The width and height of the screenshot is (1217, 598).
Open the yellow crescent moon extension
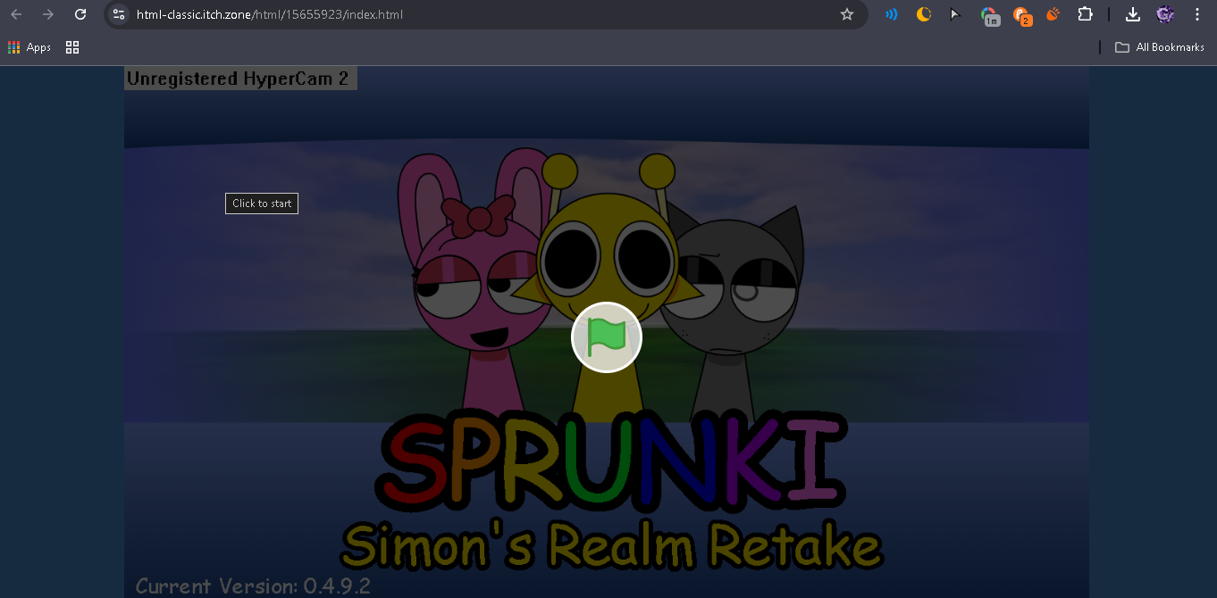coord(924,14)
